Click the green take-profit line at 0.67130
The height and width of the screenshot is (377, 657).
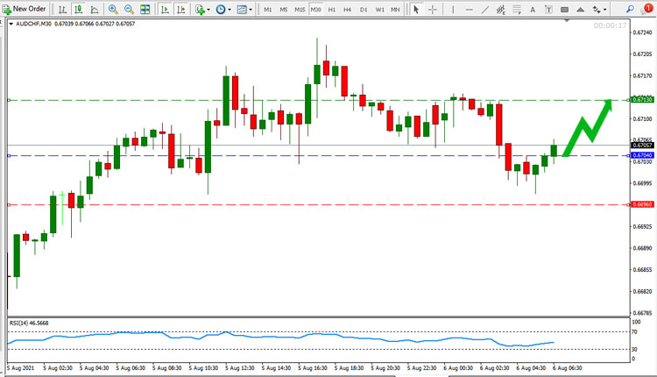point(319,100)
